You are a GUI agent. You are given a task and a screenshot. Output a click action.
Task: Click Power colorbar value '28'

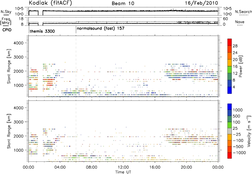(x=235, y=46)
